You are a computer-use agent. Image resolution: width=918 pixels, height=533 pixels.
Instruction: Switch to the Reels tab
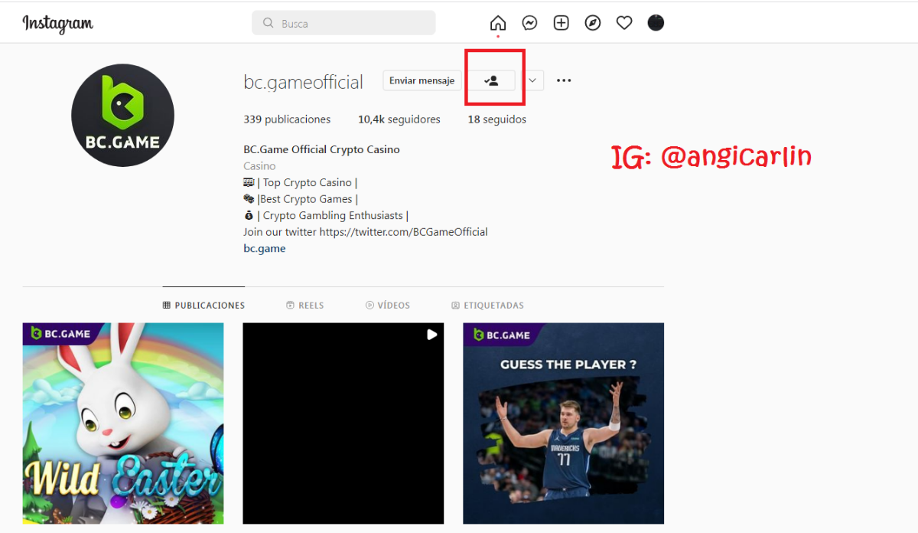[304, 306]
